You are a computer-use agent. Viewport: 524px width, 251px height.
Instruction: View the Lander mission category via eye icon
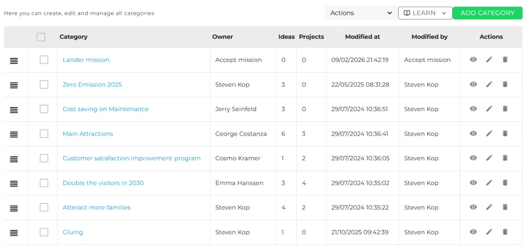pos(473,59)
